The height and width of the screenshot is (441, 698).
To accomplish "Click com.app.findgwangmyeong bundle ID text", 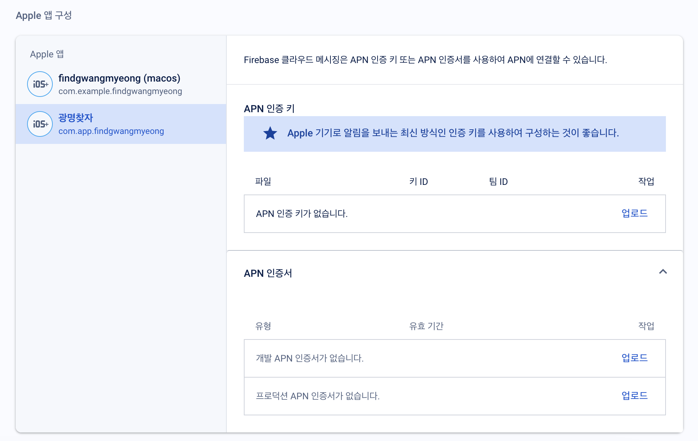I will [111, 131].
